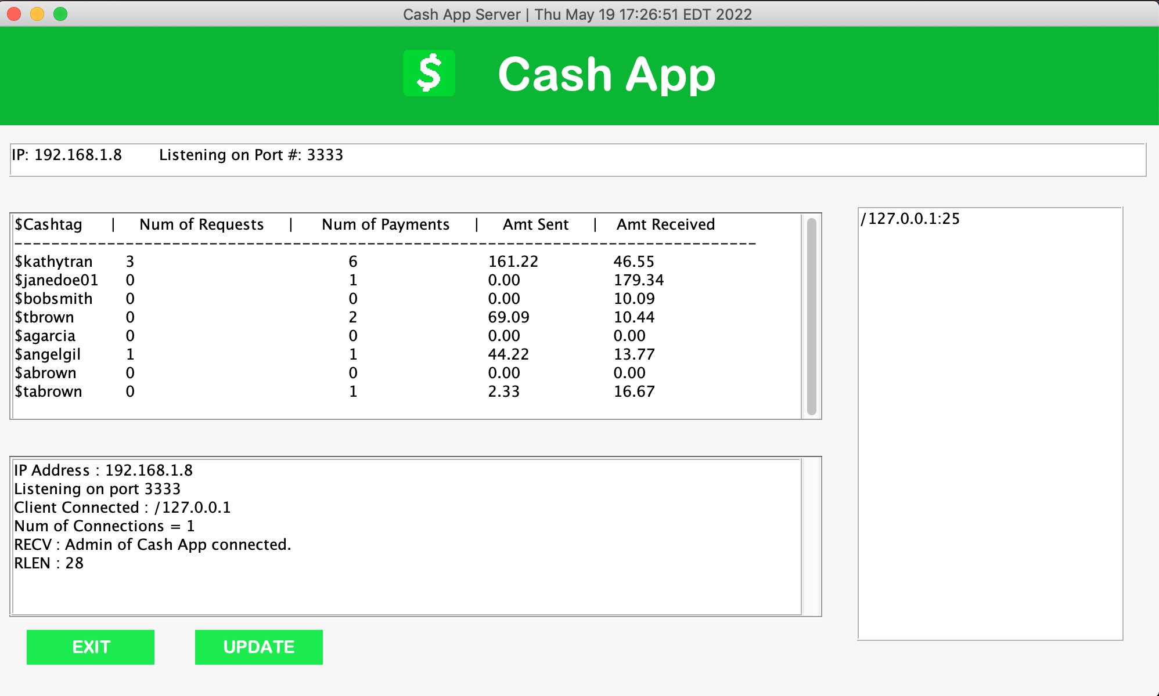The image size is (1159, 696).
Task: Click the green EXIT button
Action: coord(89,646)
